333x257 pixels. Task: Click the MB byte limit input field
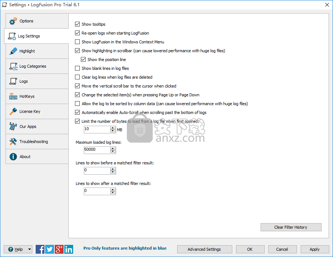click(x=97, y=129)
